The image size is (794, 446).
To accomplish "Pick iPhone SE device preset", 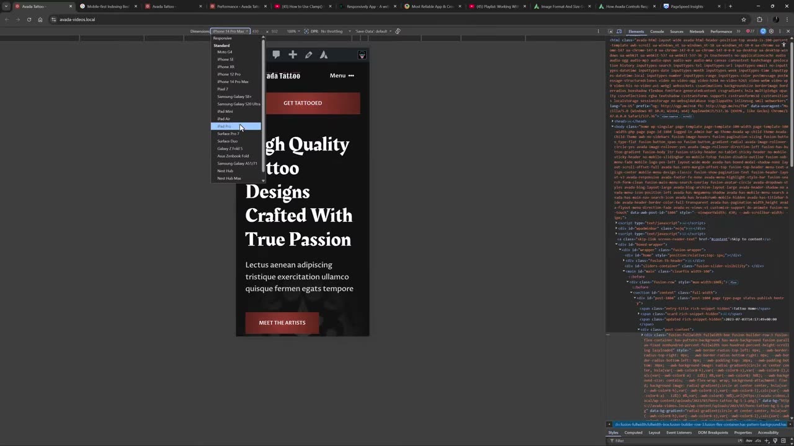I will [x=236, y=59].
